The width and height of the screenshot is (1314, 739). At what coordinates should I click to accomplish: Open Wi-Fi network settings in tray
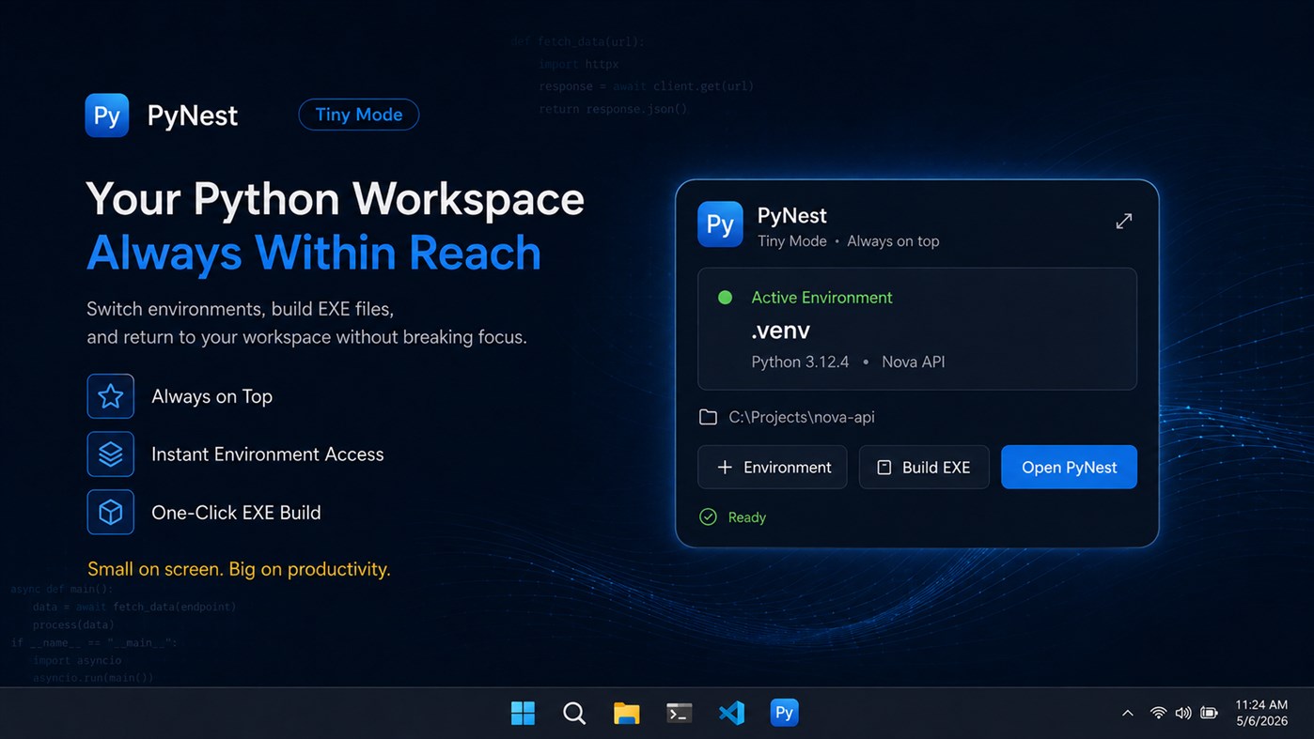click(1159, 713)
